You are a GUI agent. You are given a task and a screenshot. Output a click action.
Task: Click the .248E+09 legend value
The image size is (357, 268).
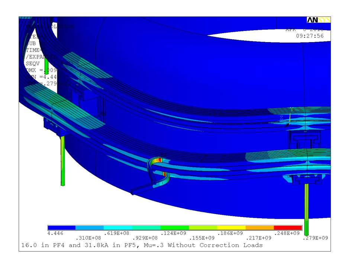[x=287, y=233]
